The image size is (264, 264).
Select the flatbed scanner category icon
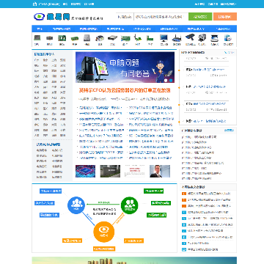click(x=215, y=38)
